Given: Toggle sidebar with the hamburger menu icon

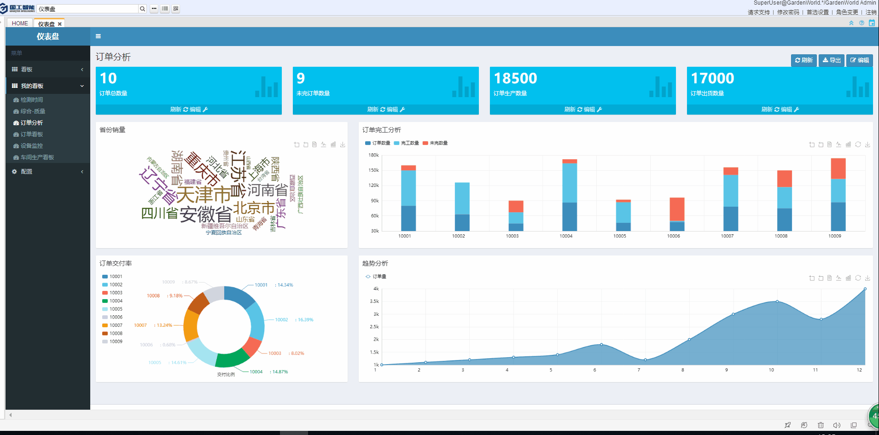Looking at the screenshot, I should pos(98,36).
